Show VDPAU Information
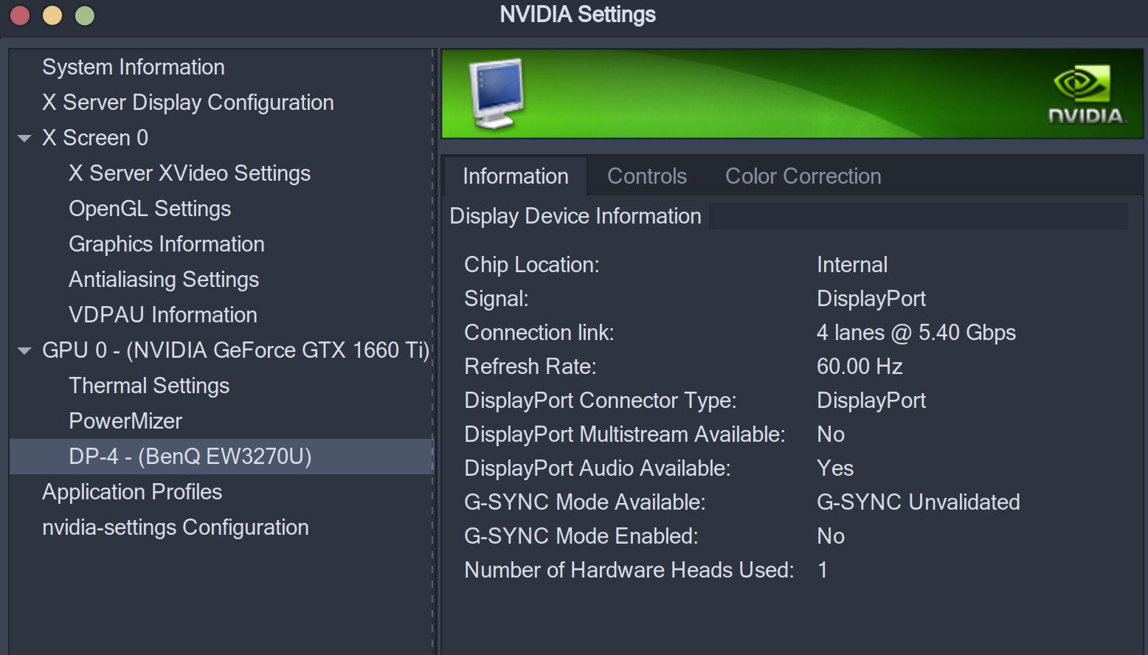The width and height of the screenshot is (1148, 655). tap(163, 315)
